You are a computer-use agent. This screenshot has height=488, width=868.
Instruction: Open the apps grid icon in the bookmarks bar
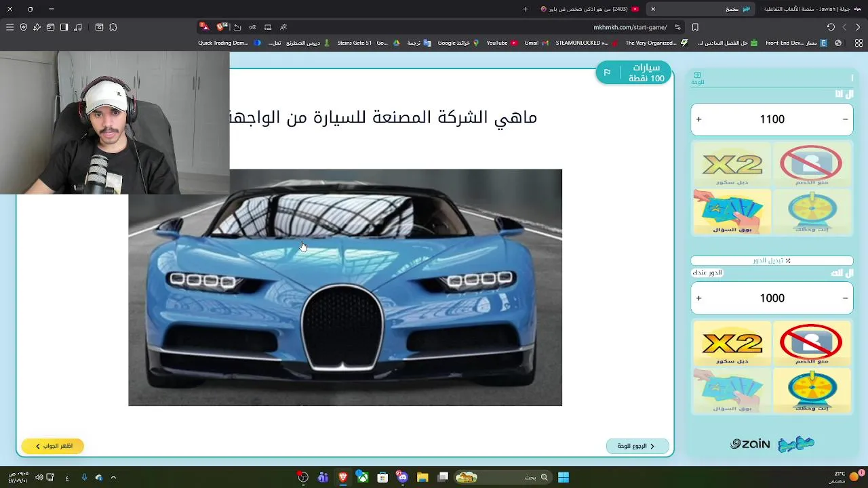pos(859,43)
